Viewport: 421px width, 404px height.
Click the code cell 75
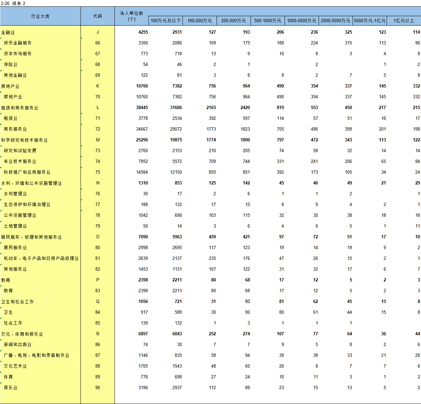(x=98, y=172)
